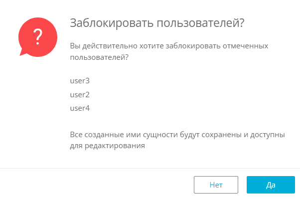
Task: Click the speech bubble's pointed tail
Action: click(x=23, y=52)
